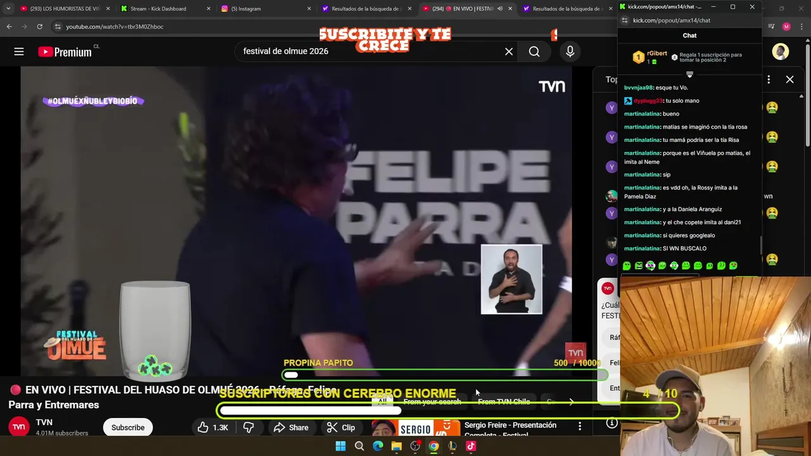This screenshot has width=811, height=456.
Task: Open video description info icon
Action: (611, 423)
